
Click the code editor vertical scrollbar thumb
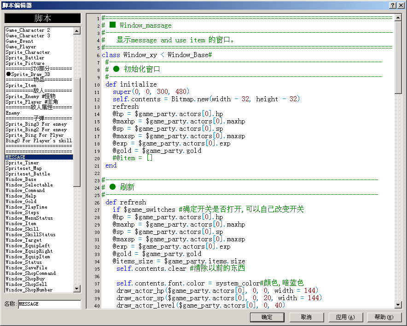pyautogui.click(x=398, y=58)
